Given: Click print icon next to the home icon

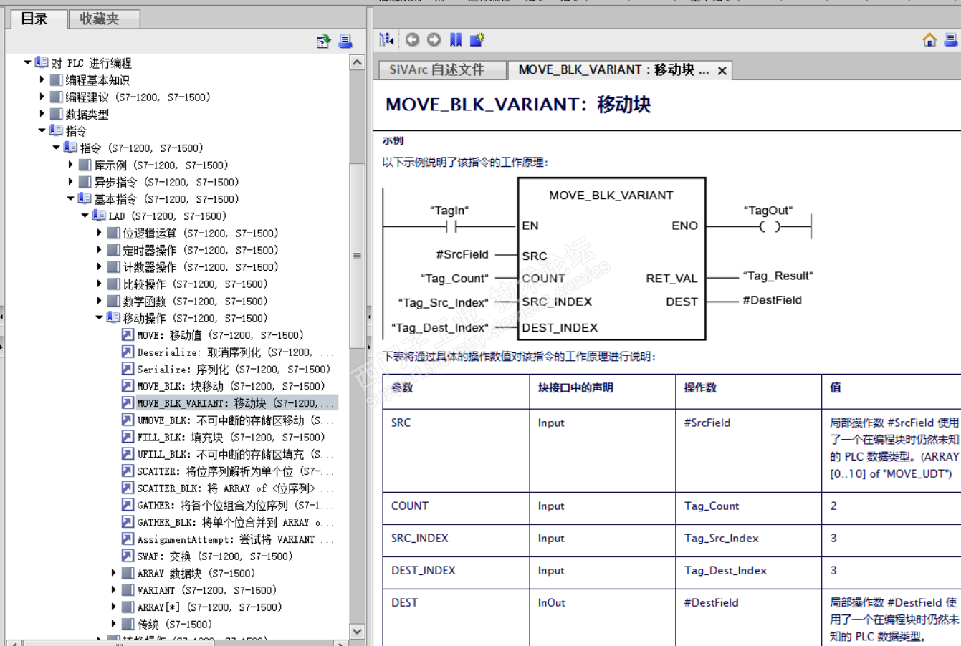Looking at the screenshot, I should [x=952, y=40].
